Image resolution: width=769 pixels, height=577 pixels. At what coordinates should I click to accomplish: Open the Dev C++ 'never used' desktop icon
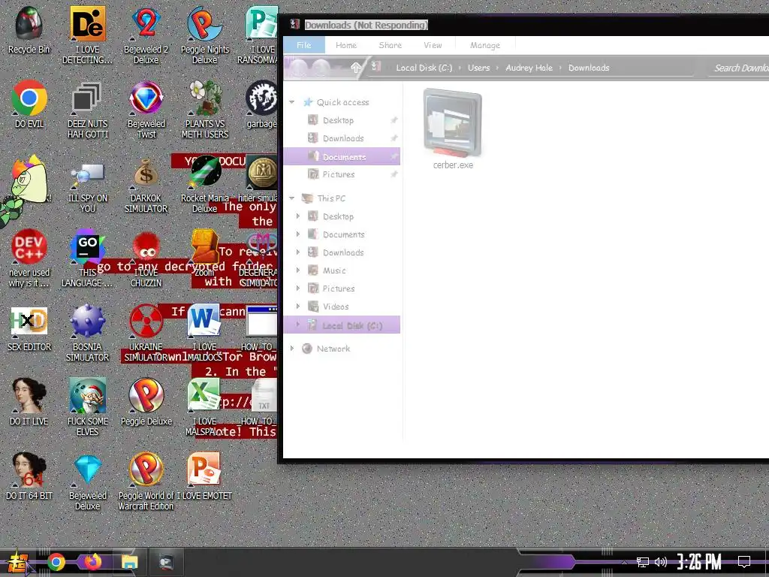pos(29,258)
